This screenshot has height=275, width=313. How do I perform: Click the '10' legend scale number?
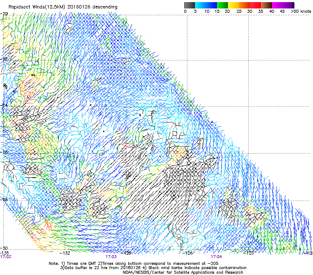pyautogui.click(x=207, y=11)
